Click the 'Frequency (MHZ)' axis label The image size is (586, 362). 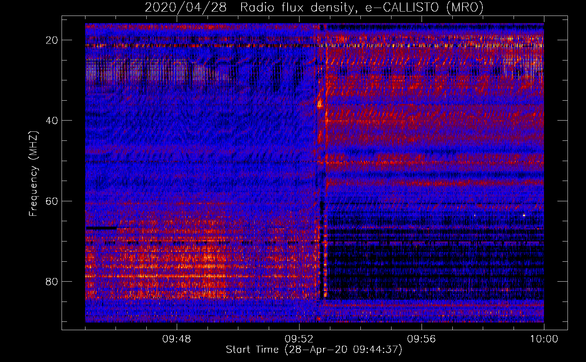click(33, 174)
